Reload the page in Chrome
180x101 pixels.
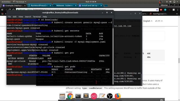tap(10, 10)
